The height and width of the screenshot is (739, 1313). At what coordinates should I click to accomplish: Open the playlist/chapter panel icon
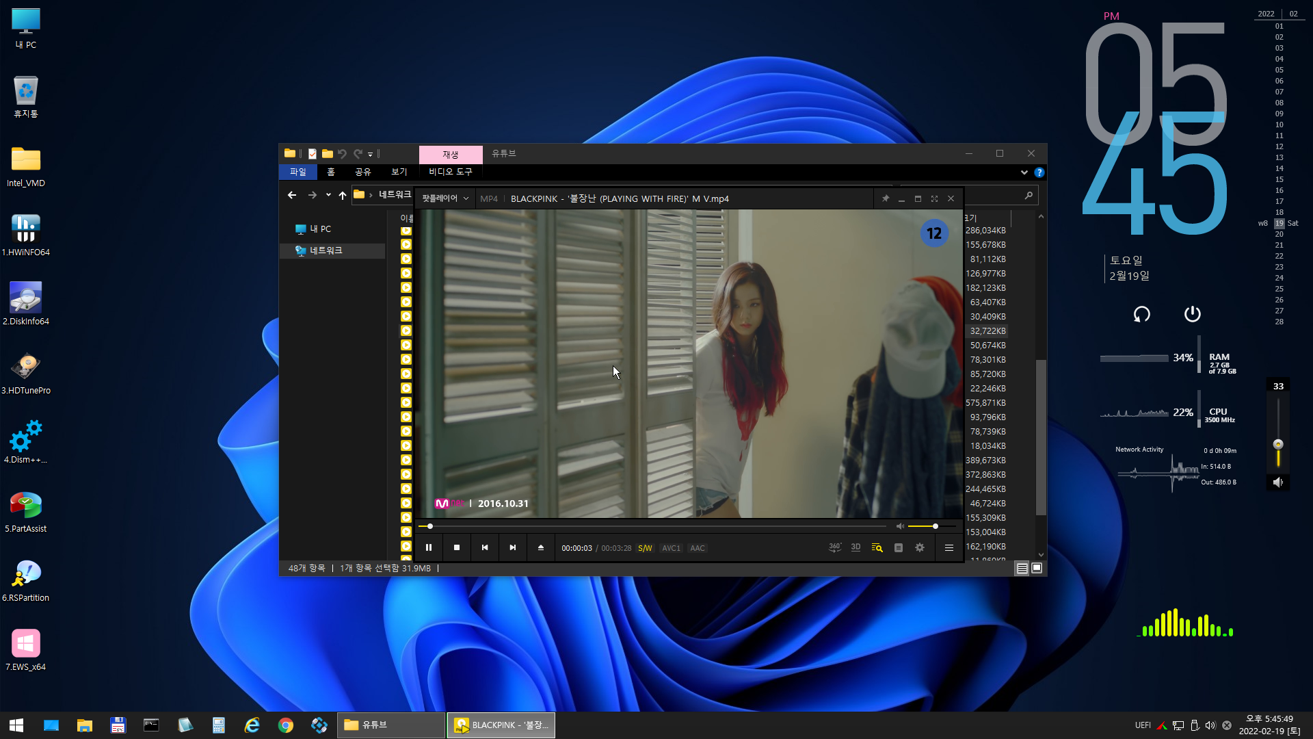pos(899,547)
